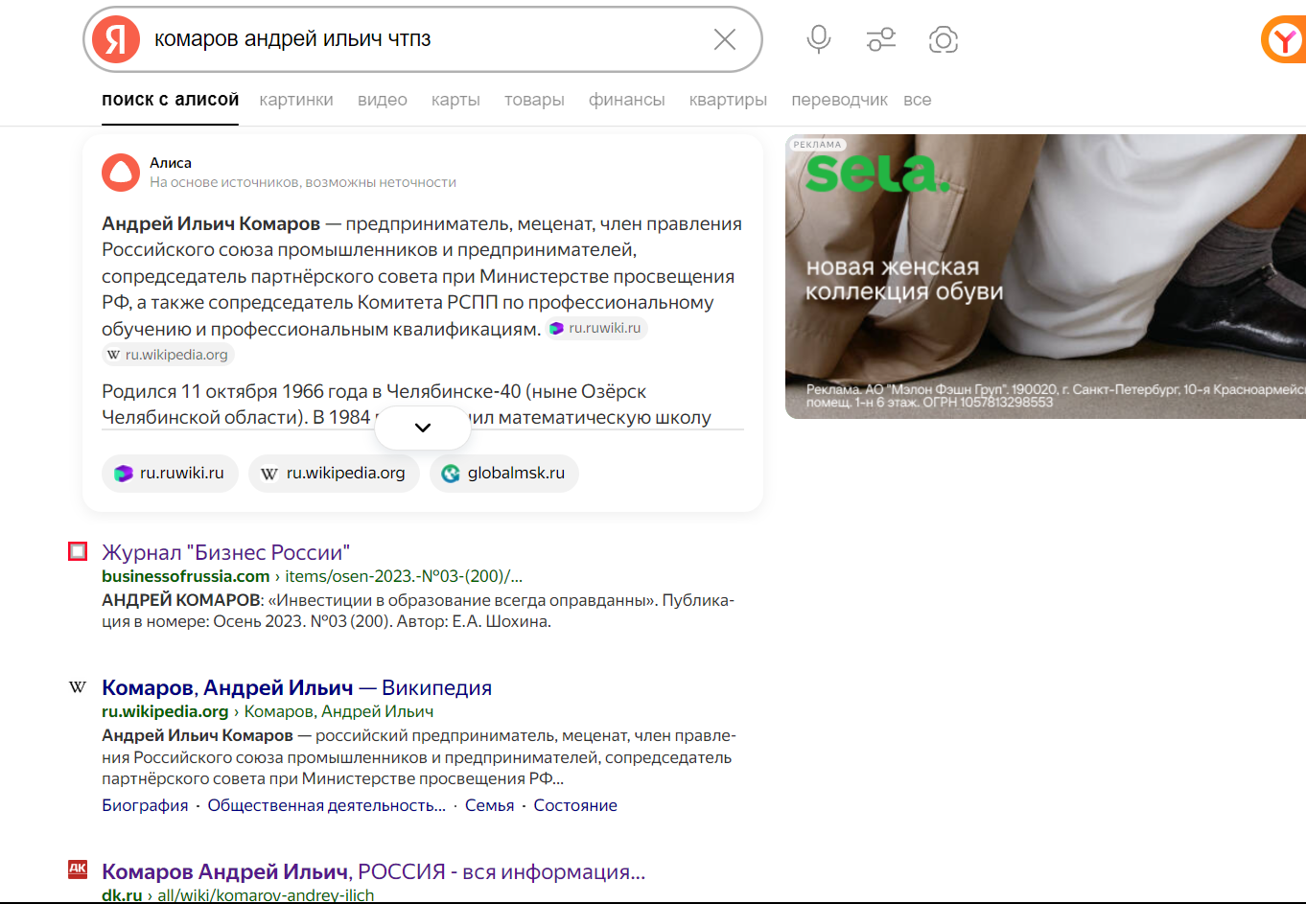
Task: Click the ru.wikipedia.org source chip
Action: 334,473
